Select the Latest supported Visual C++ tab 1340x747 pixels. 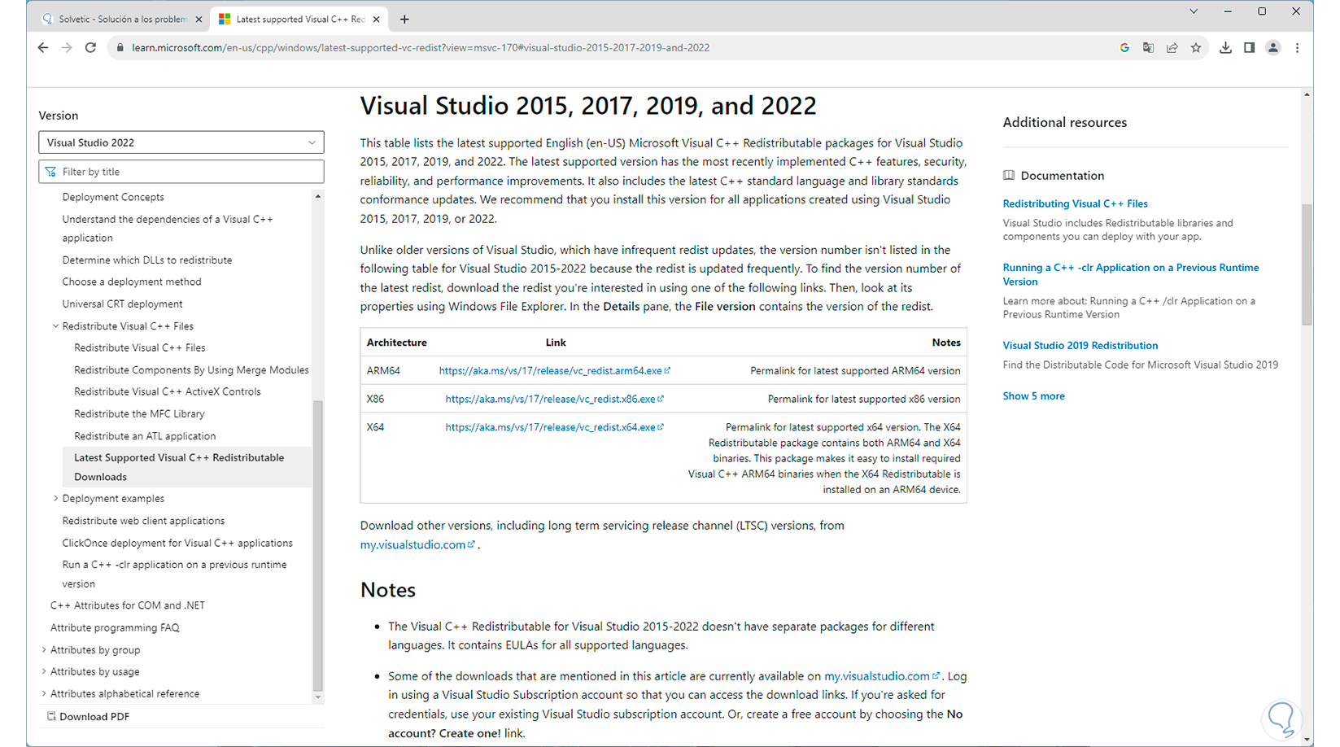[x=299, y=19]
